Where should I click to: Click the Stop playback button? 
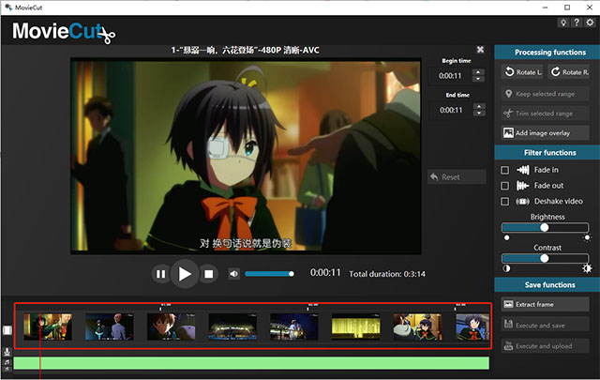(210, 274)
